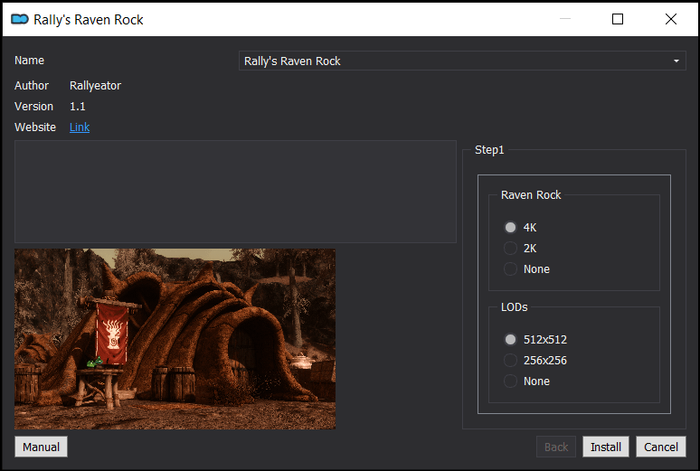This screenshot has height=471, width=700.
Task: Click the Rally's Raven Rock window title
Action: point(89,20)
